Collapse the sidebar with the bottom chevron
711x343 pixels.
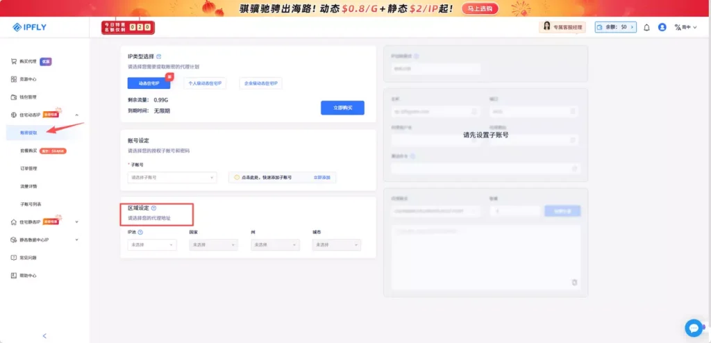click(x=44, y=336)
